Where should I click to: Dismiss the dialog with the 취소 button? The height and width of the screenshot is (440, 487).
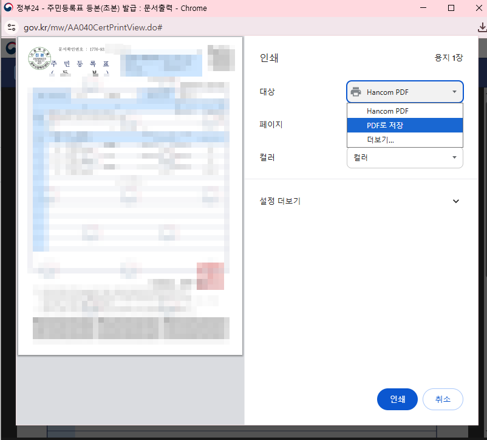click(x=443, y=399)
